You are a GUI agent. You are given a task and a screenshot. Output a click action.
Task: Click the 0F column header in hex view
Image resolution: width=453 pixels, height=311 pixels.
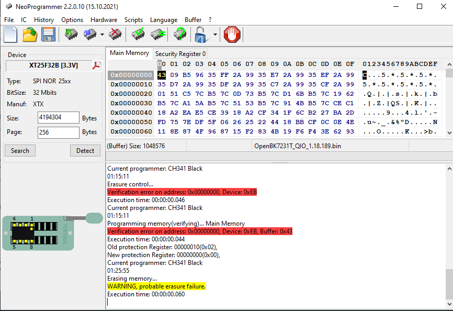pos(350,64)
